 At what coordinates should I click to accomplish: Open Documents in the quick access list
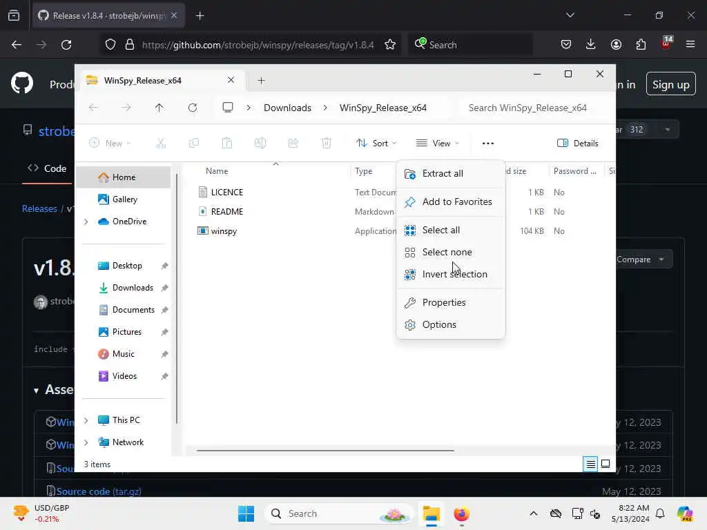tap(133, 310)
